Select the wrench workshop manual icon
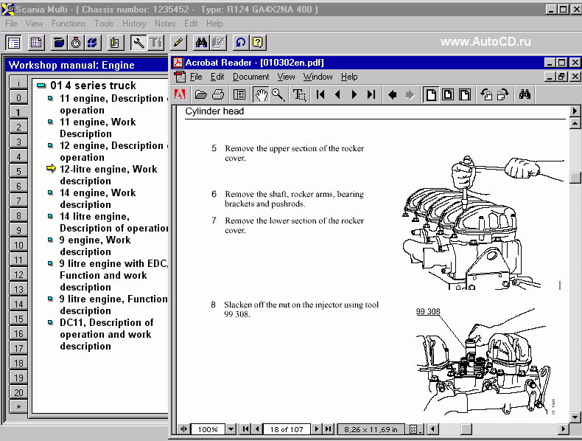The image size is (582, 441). coord(139,43)
